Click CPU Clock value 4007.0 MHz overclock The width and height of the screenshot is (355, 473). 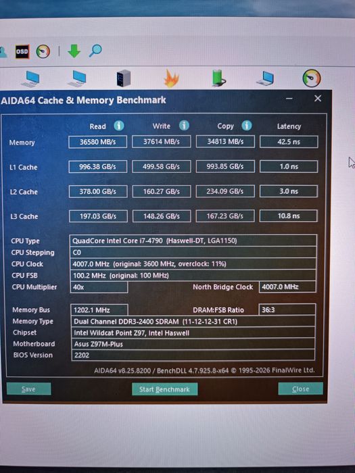point(193,264)
